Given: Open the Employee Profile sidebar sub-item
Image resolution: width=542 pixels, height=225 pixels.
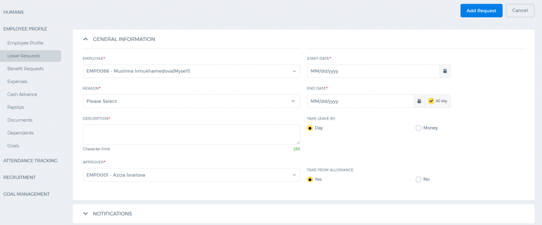Looking at the screenshot, I should [25, 43].
